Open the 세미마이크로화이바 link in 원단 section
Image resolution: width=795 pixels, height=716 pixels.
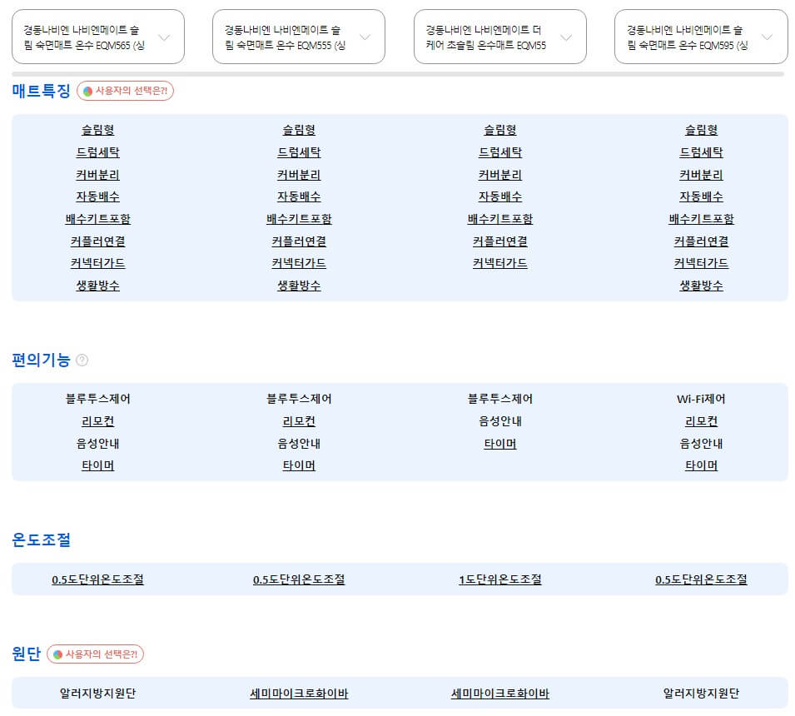pyautogui.click(x=298, y=693)
